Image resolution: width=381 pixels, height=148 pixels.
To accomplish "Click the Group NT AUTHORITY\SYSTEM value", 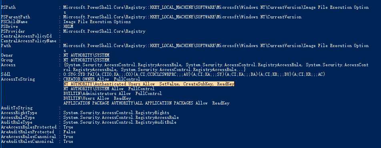I will [86, 60].
